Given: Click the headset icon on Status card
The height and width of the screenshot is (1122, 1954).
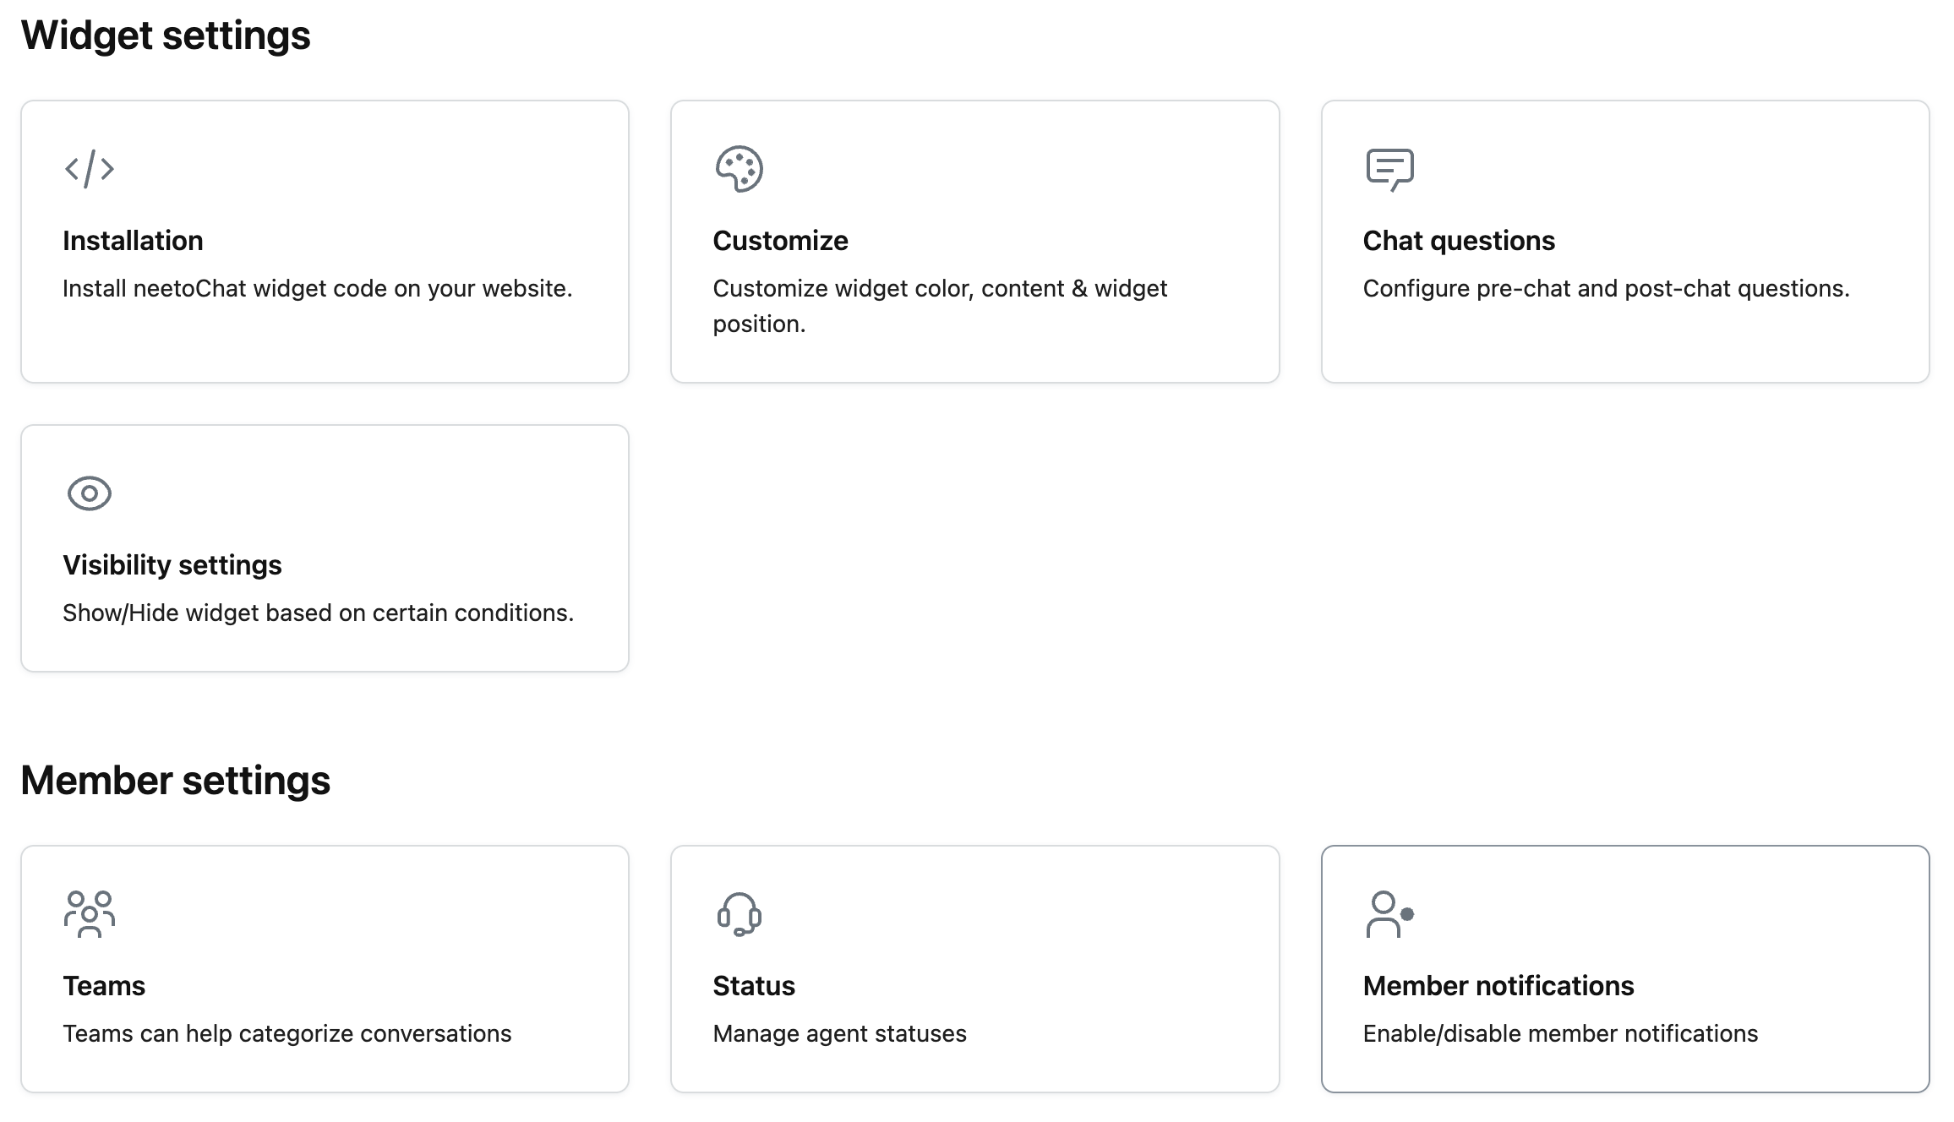Looking at the screenshot, I should [739, 913].
